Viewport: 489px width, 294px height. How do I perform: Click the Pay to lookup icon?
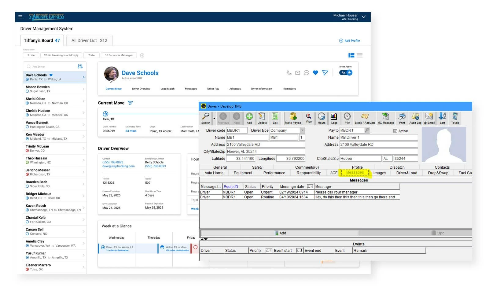coord(367,130)
